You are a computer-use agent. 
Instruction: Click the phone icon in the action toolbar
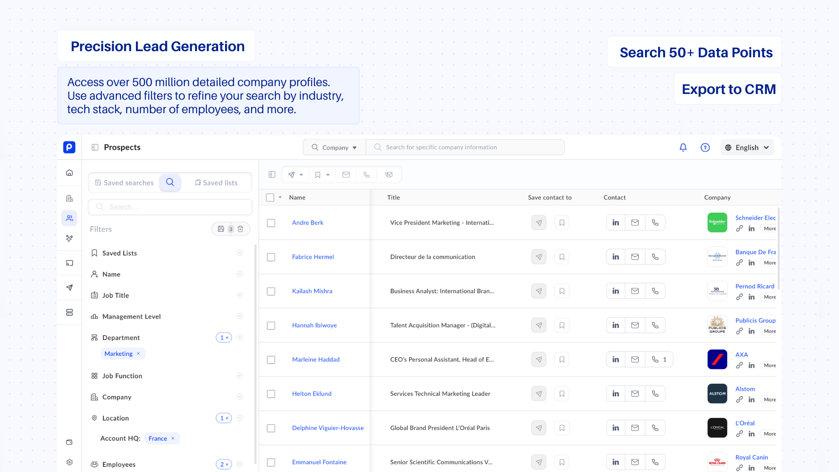367,174
